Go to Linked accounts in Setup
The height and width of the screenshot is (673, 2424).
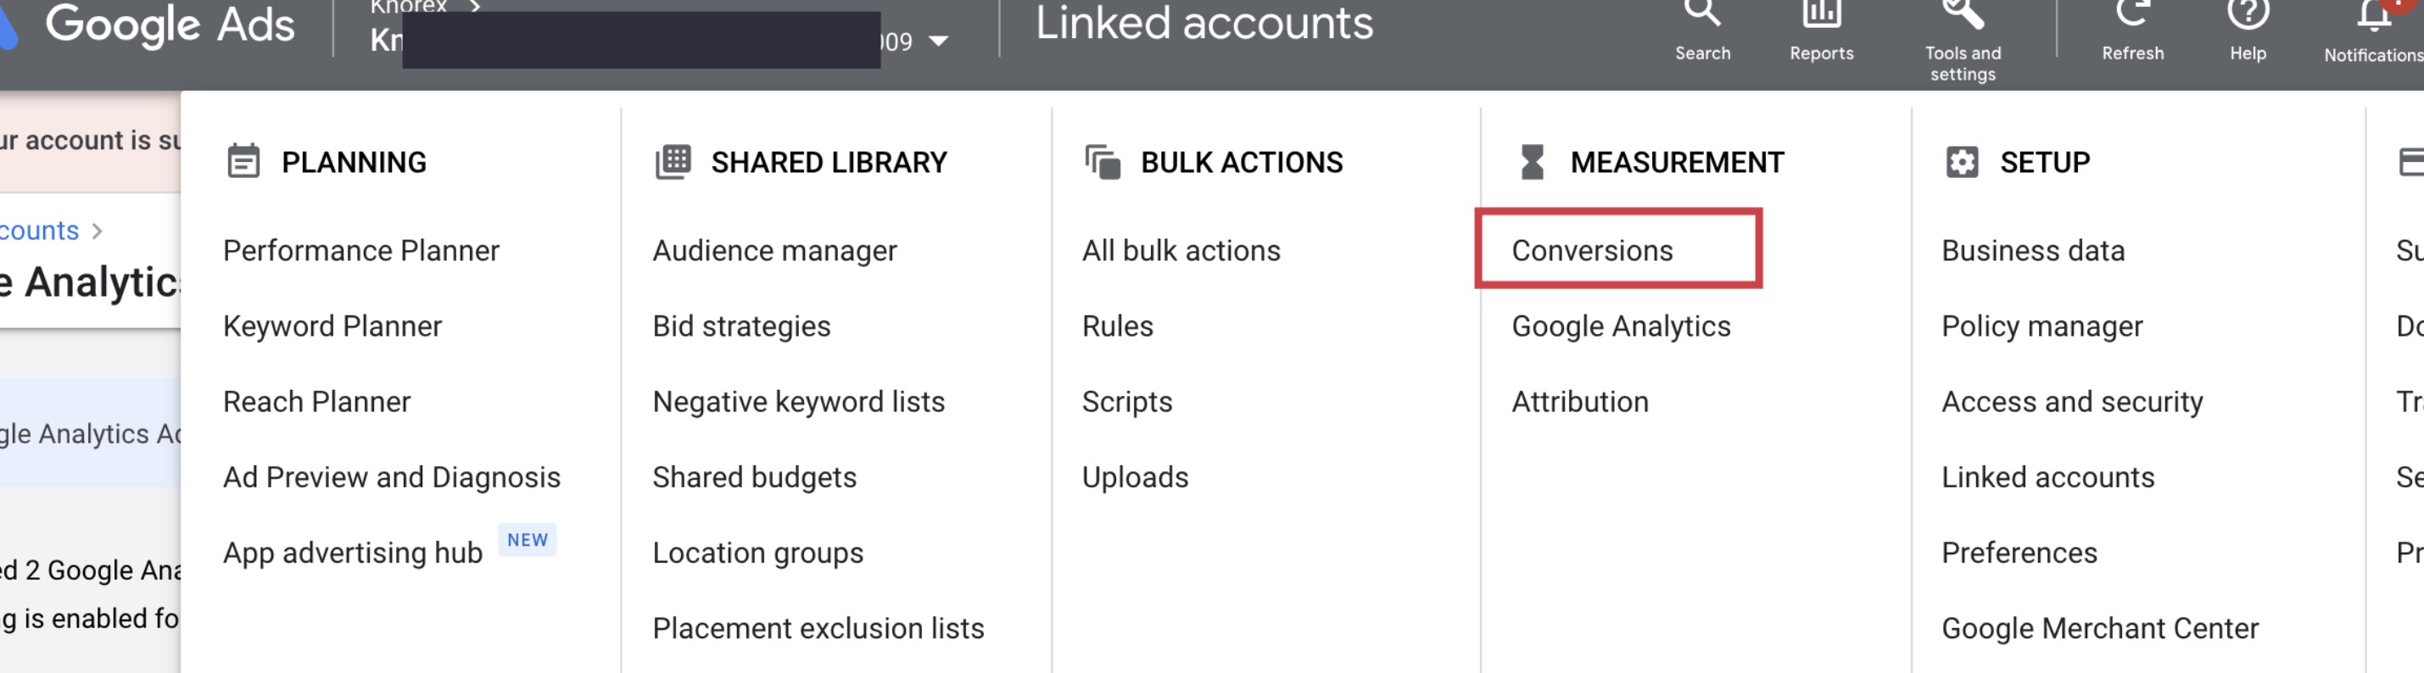coord(2047,476)
